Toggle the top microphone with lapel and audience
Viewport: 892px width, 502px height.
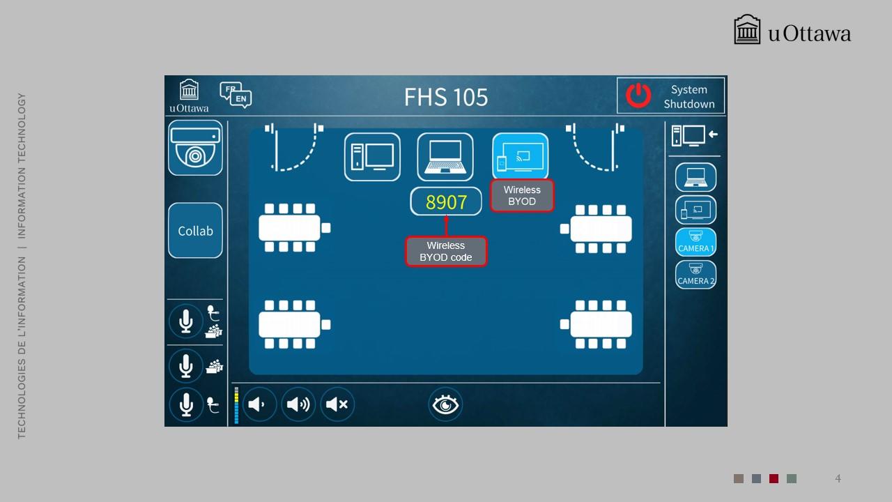coord(186,321)
